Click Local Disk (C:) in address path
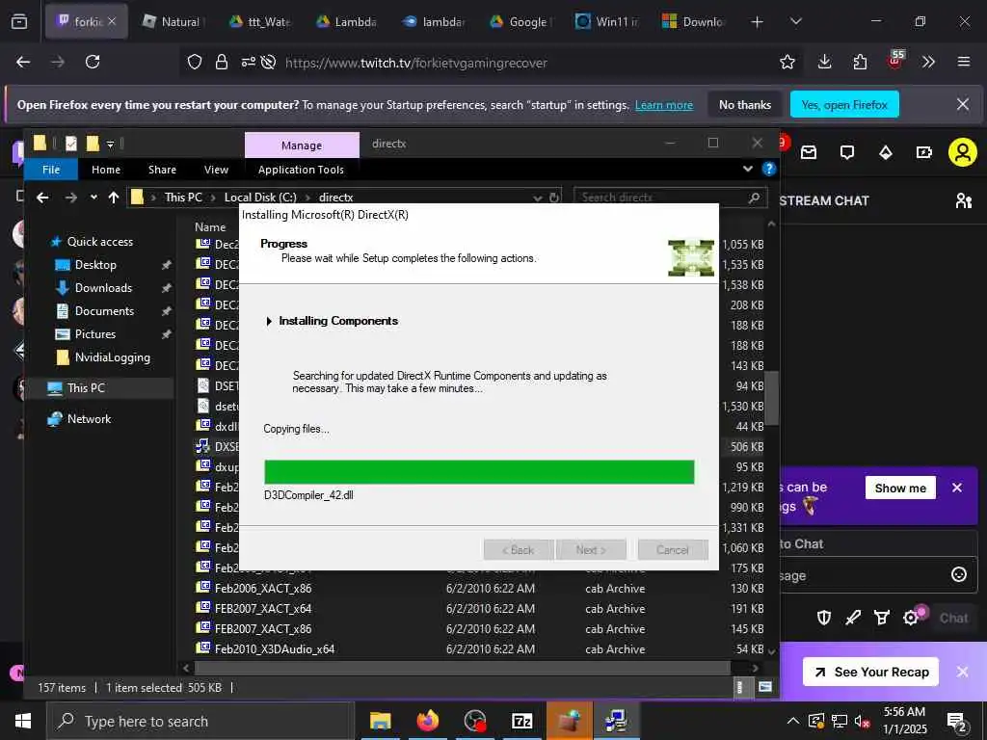 [x=260, y=198]
